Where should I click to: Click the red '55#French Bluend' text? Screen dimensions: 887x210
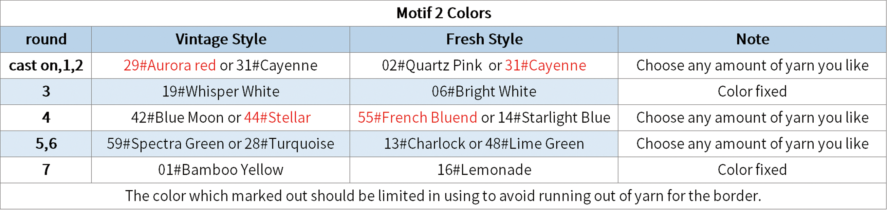pyautogui.click(x=417, y=118)
